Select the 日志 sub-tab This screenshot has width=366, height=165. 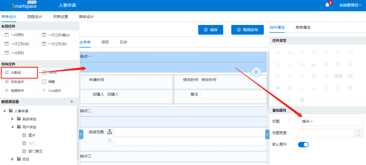[123, 42]
